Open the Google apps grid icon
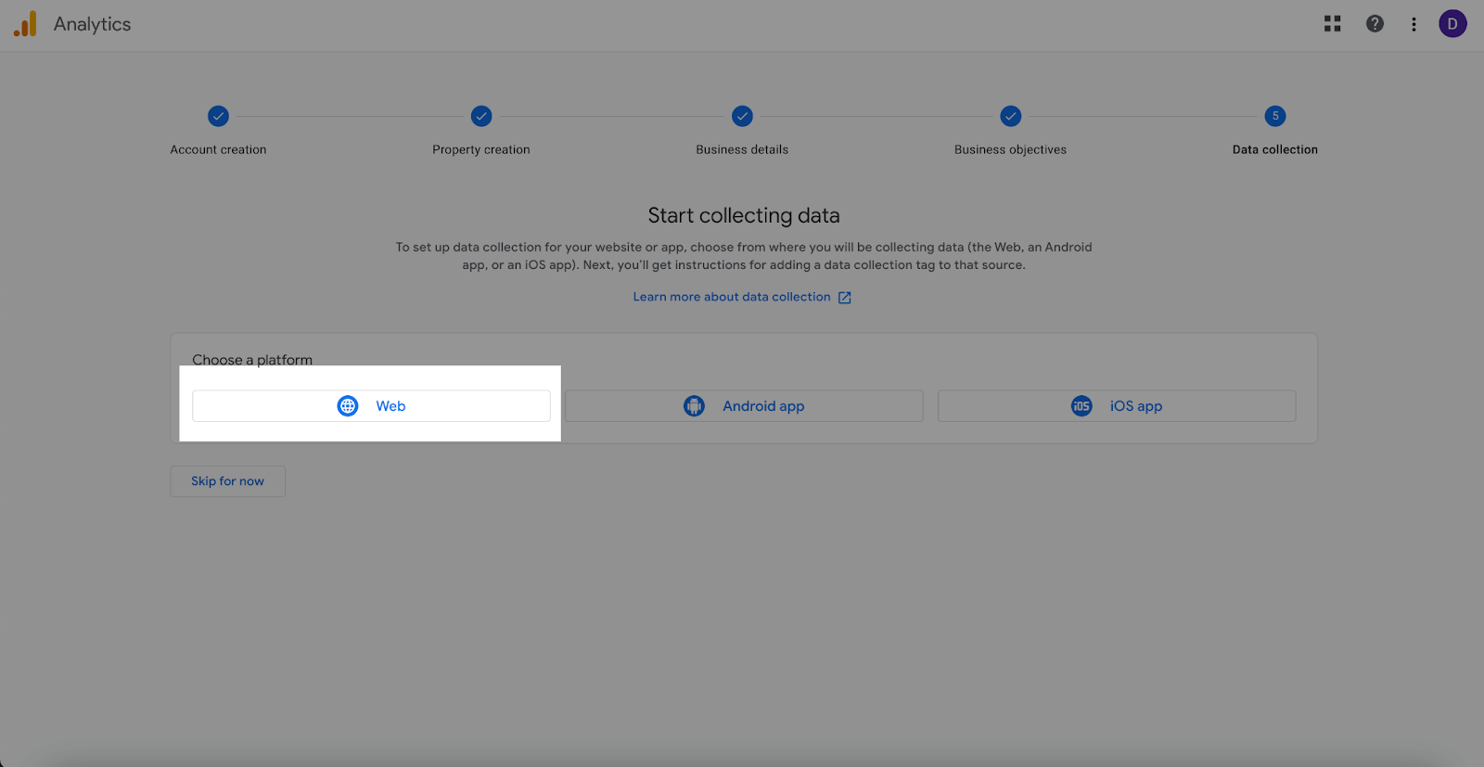 1333,24
